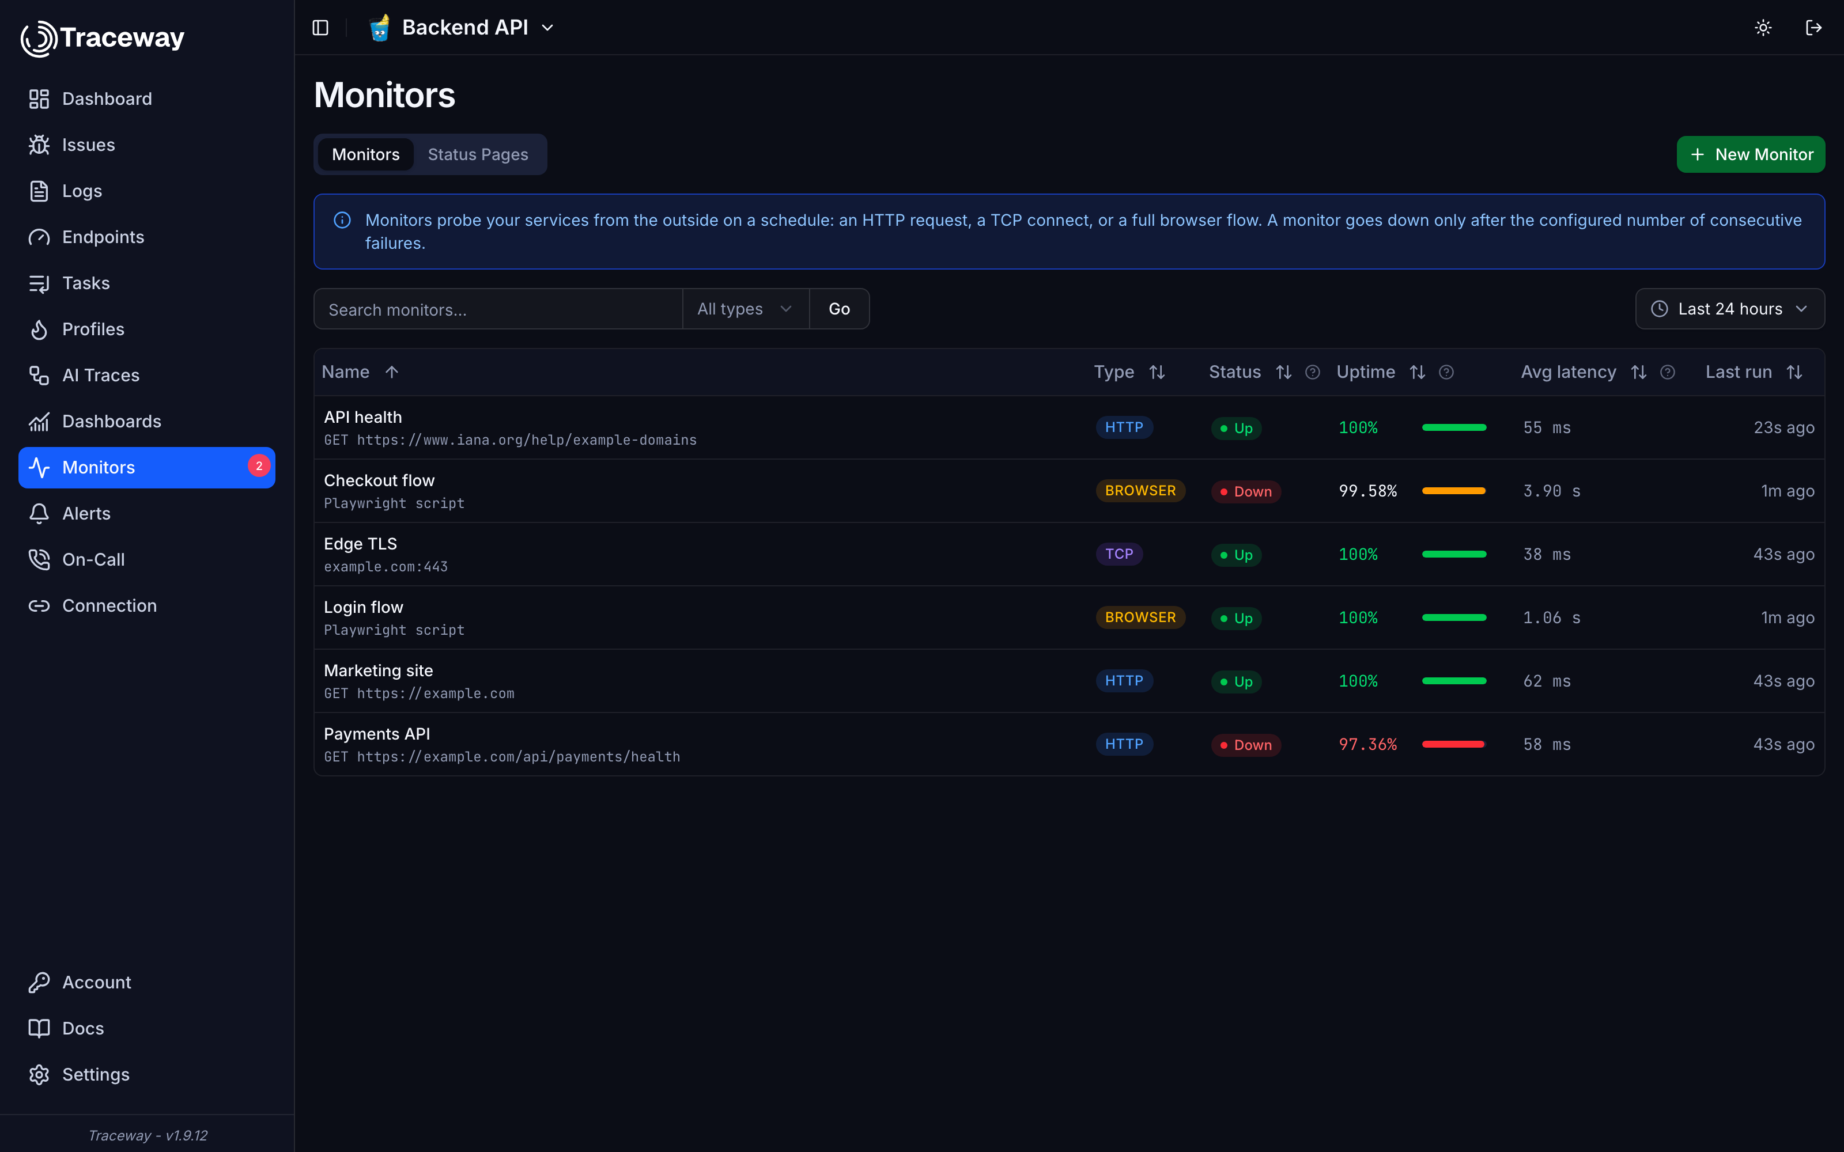Select Monitors in the sidebar menu
This screenshot has height=1152, width=1844.
tap(147, 468)
